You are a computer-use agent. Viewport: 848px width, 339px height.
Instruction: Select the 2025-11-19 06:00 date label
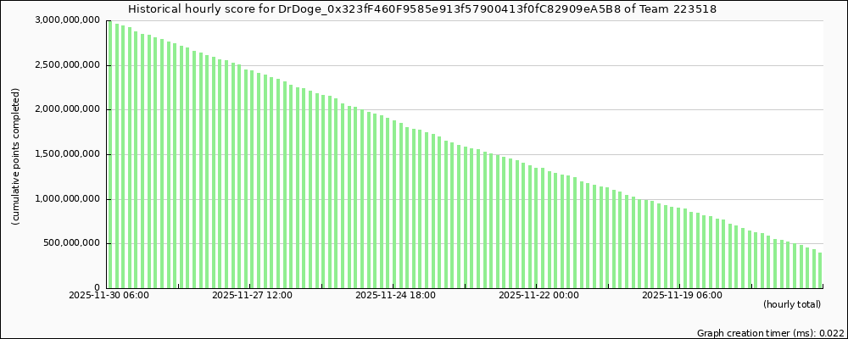[683, 296]
